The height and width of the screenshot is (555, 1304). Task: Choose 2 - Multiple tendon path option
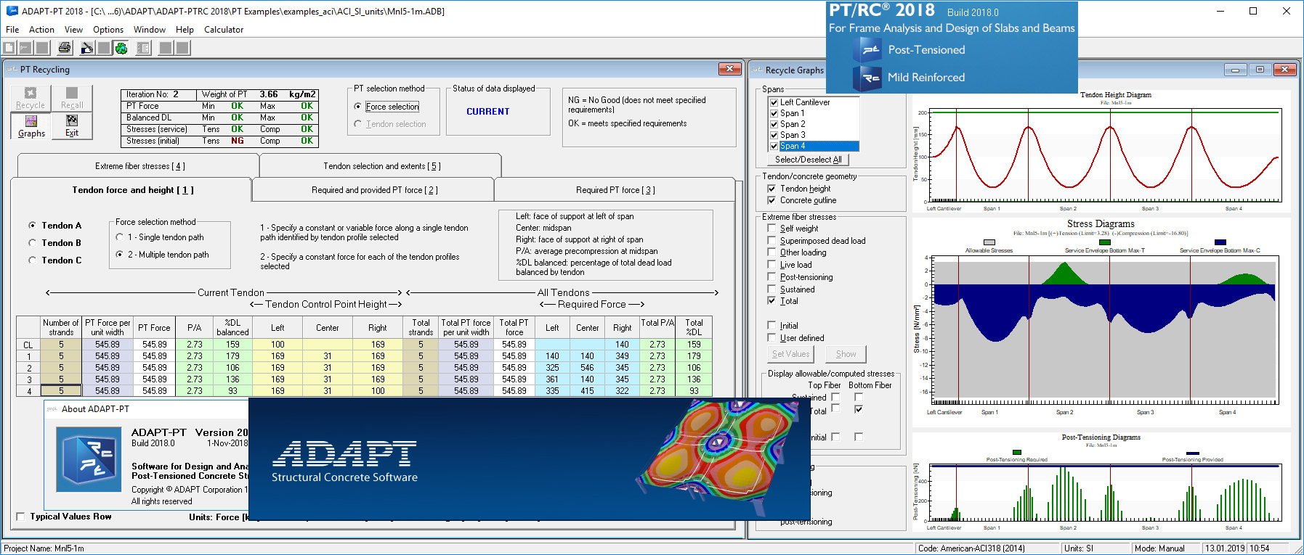pos(119,255)
